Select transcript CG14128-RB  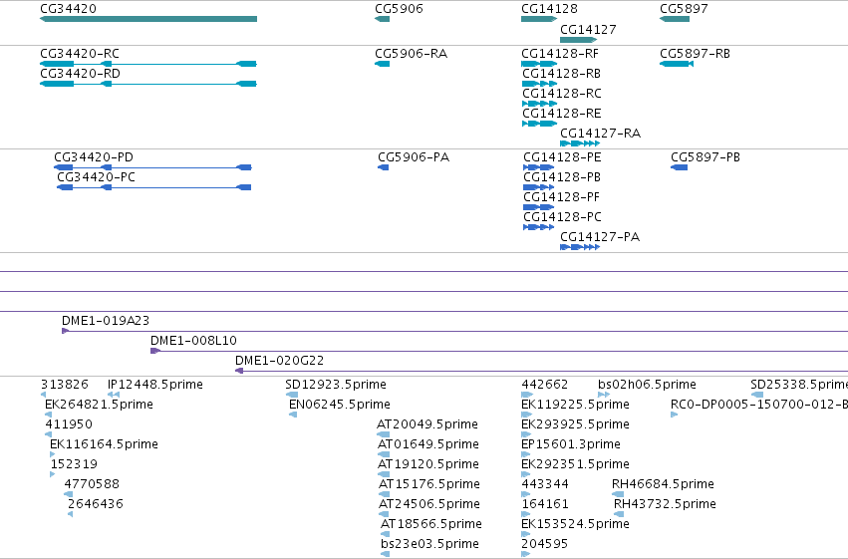539,84
